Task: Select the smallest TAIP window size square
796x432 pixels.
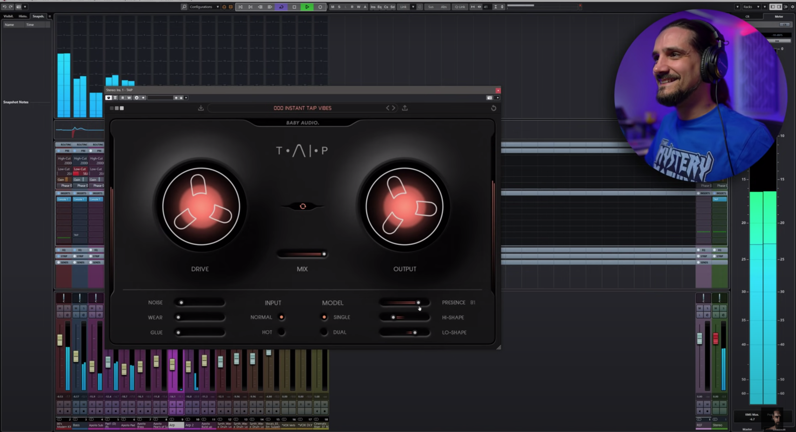Action: click(x=111, y=108)
